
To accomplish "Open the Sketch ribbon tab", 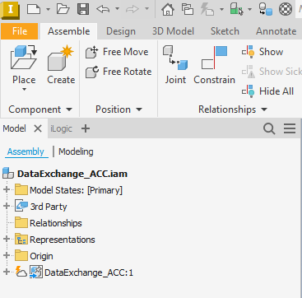I will [x=225, y=31].
